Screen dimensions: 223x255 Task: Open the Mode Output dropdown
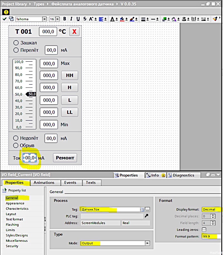147,243
